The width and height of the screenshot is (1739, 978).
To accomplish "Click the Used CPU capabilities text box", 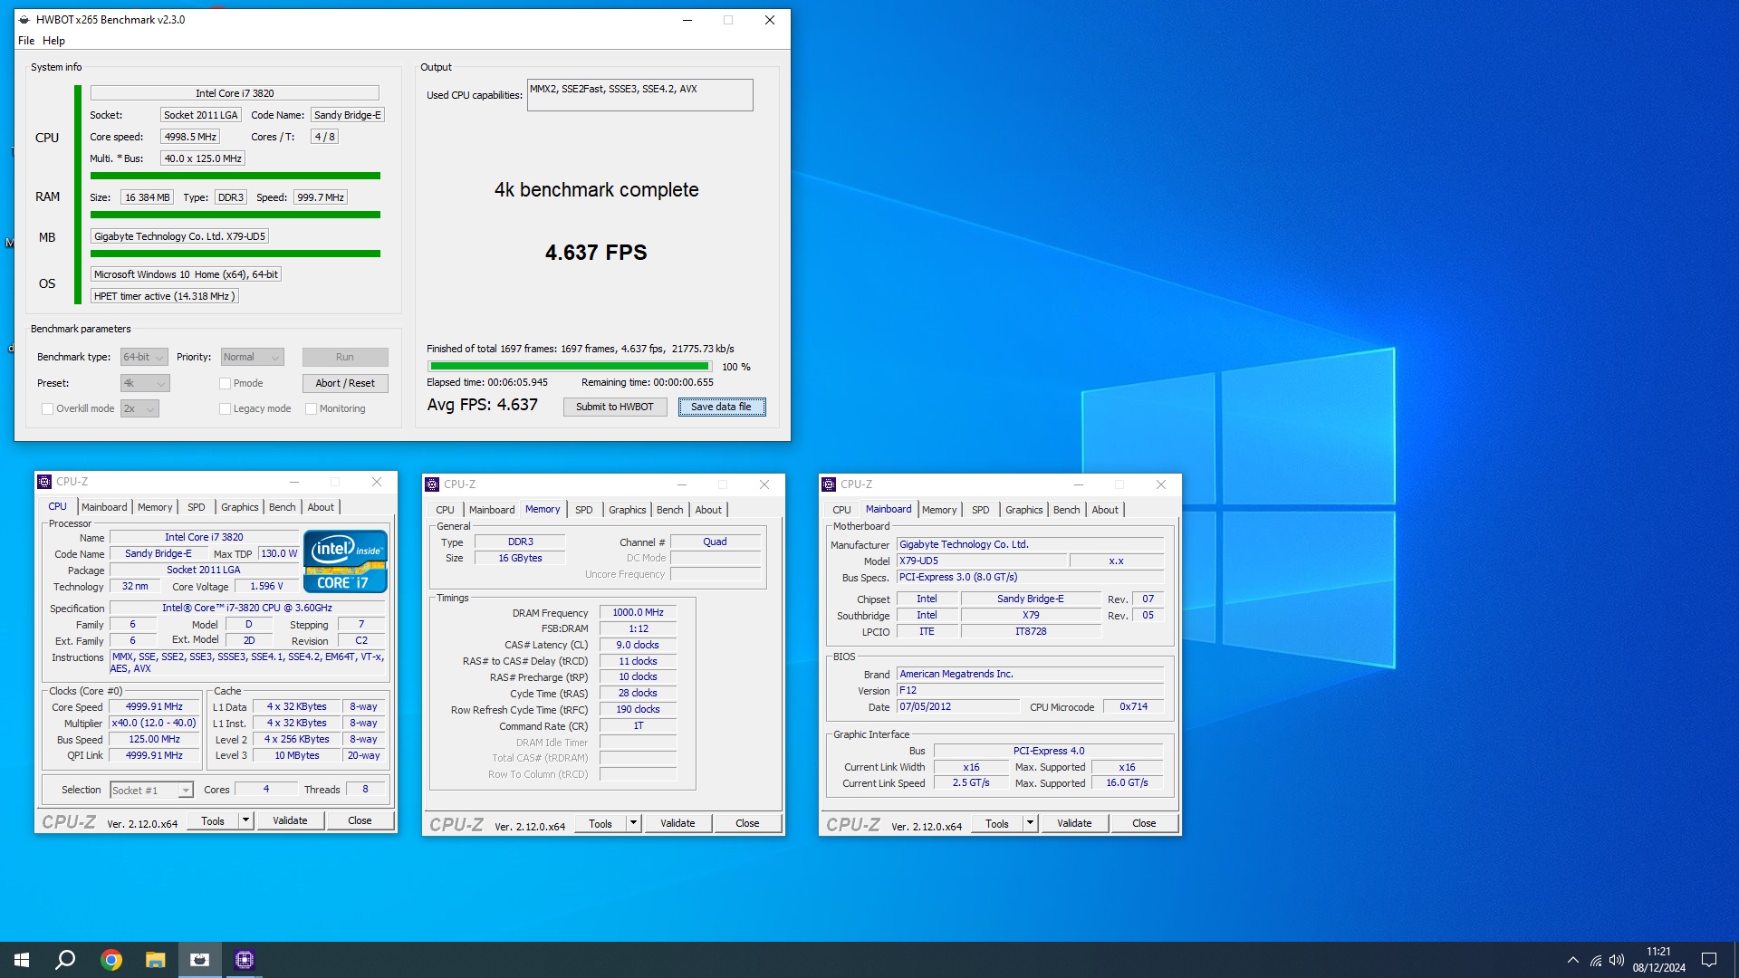I will coord(640,95).
